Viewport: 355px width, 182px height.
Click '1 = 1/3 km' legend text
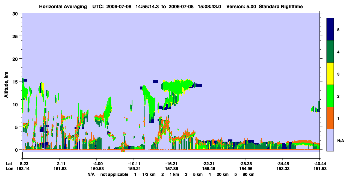point(145,174)
